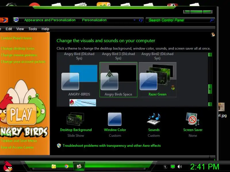Open Desktop Background settings icon
This screenshot has height=172, width=230.
pos(75,119)
